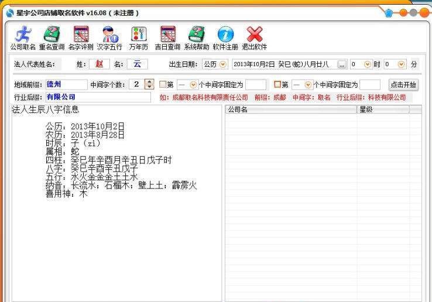This screenshot has width=432, height=302.
Task: Open the 软件注册 registration dialog
Action: tap(225, 38)
